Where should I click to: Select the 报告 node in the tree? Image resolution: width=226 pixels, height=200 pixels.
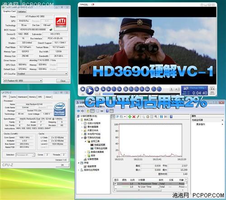(x=93, y=156)
